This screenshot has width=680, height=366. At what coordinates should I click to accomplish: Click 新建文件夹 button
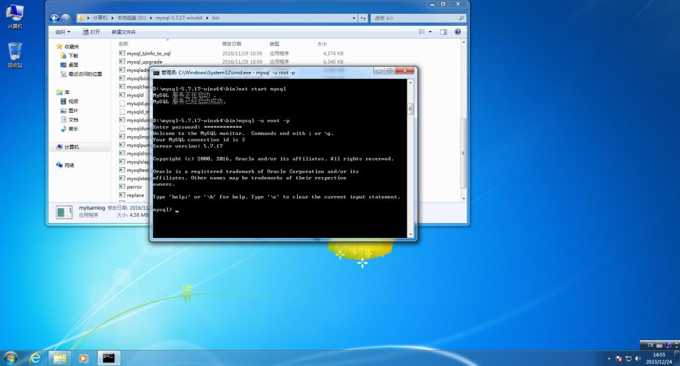click(123, 32)
